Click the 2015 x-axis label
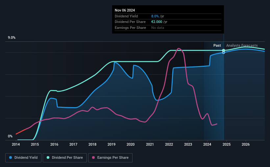 pyautogui.click(x=35, y=144)
